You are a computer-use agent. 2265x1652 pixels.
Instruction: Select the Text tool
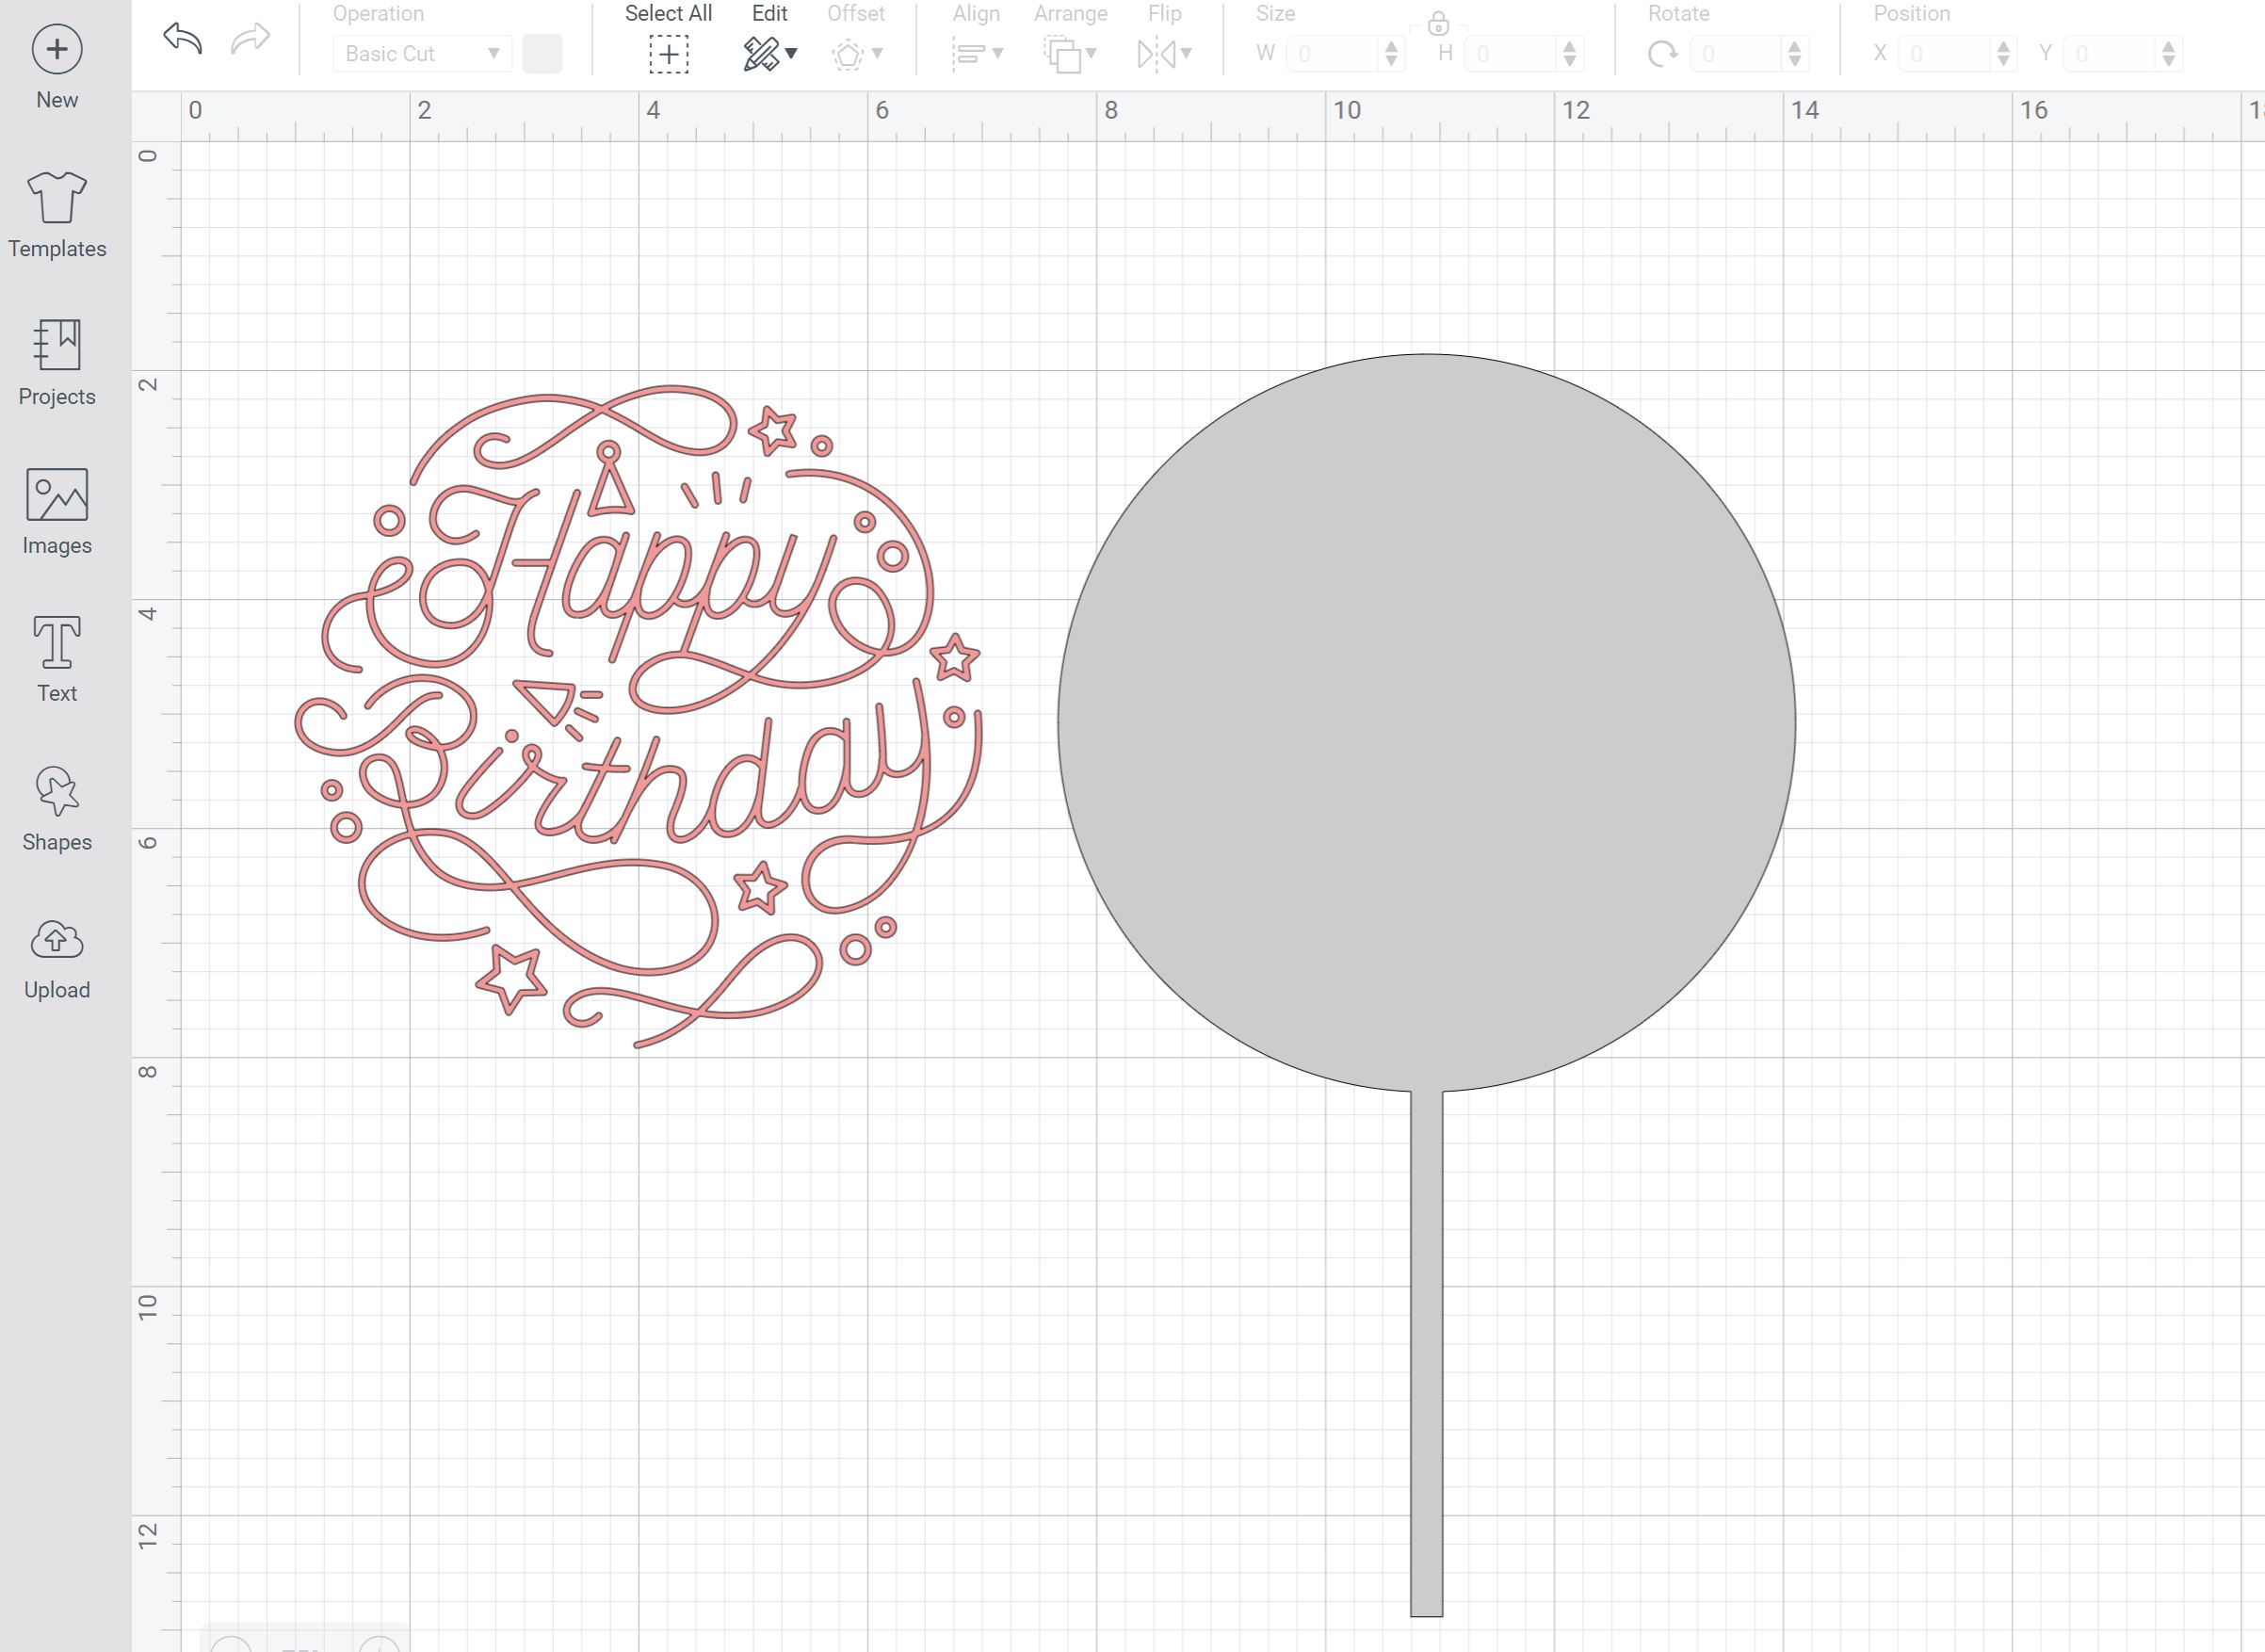coord(57,645)
